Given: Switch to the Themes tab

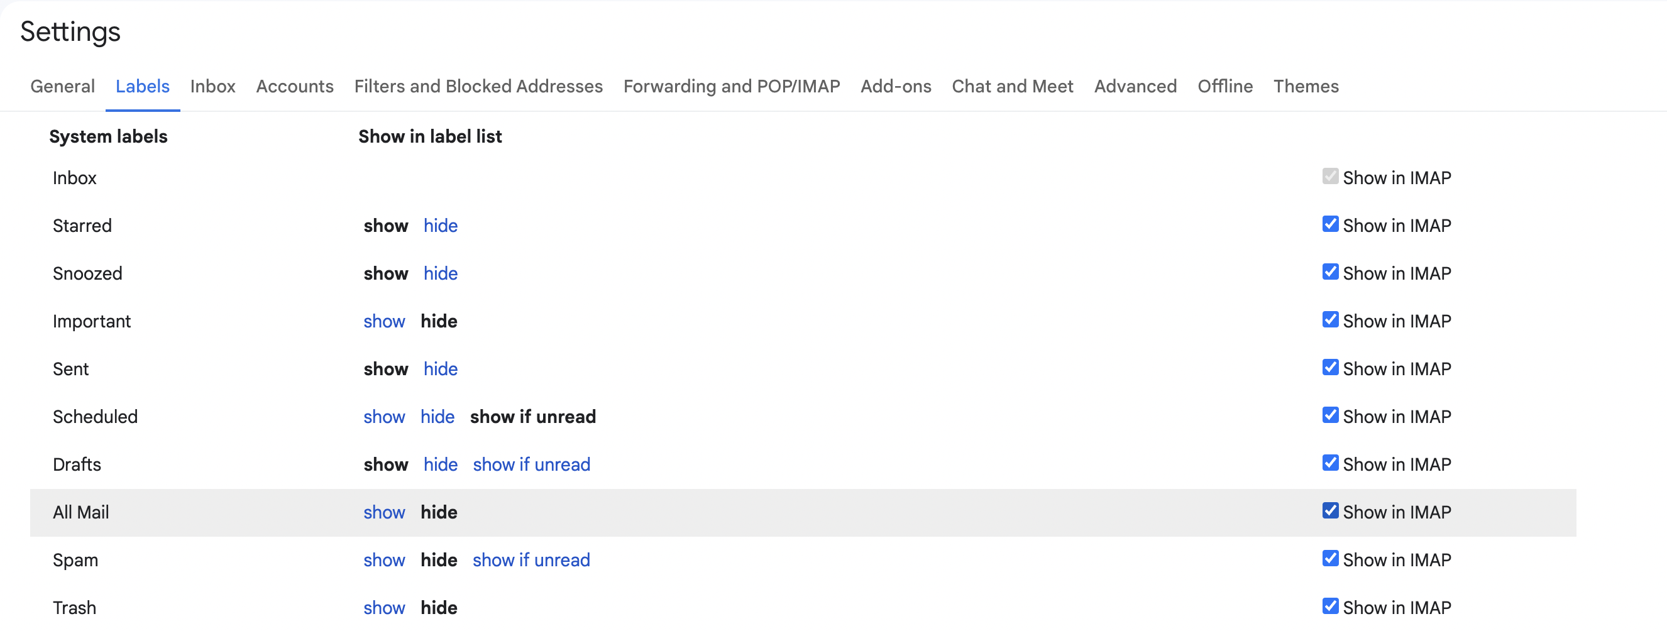Looking at the screenshot, I should click(1306, 86).
